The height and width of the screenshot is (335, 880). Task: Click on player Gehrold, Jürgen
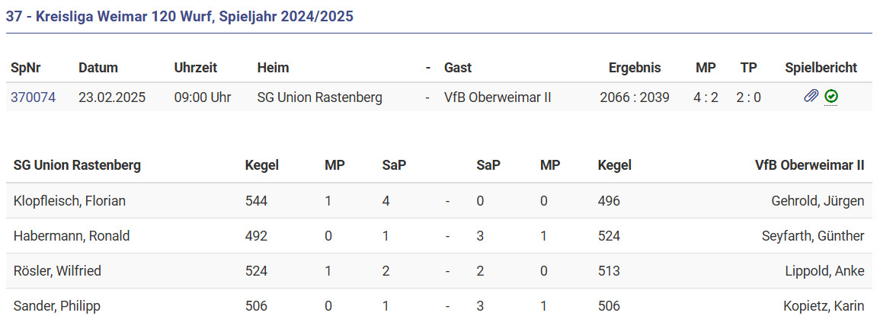[x=818, y=201]
